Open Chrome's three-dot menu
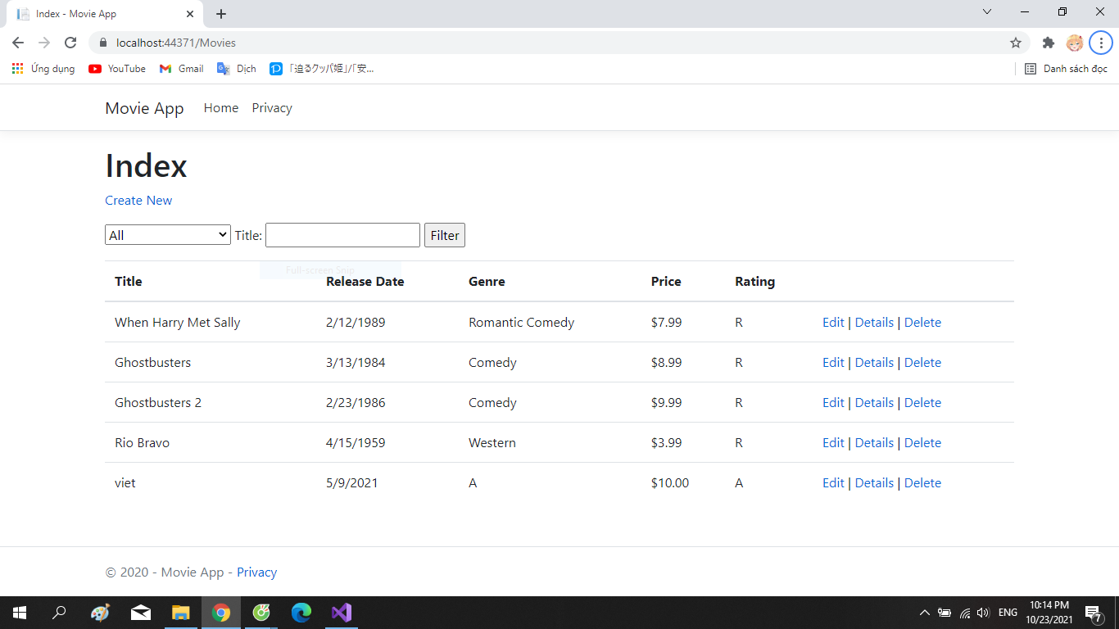Image resolution: width=1119 pixels, height=629 pixels. pyautogui.click(x=1100, y=43)
